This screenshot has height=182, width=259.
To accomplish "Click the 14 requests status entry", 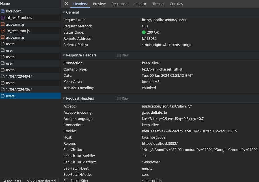I will 12,181.
